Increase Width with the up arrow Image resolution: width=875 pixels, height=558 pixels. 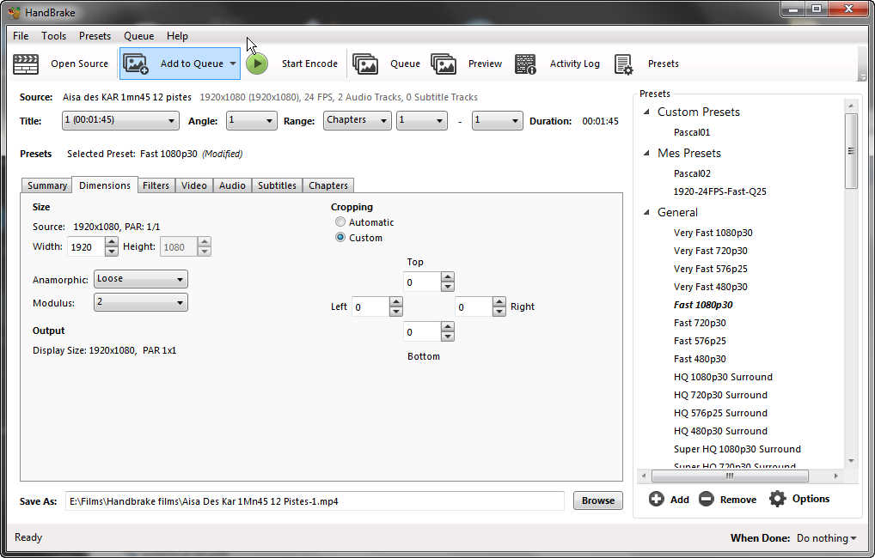click(x=112, y=242)
